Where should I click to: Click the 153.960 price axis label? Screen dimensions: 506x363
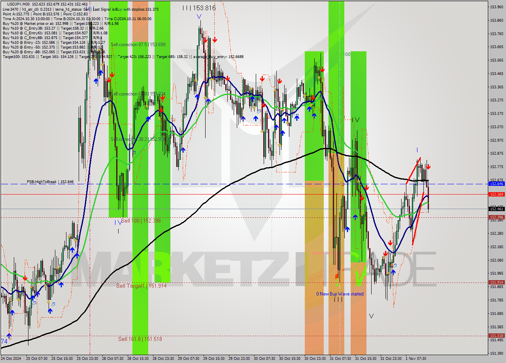pos(497,7)
